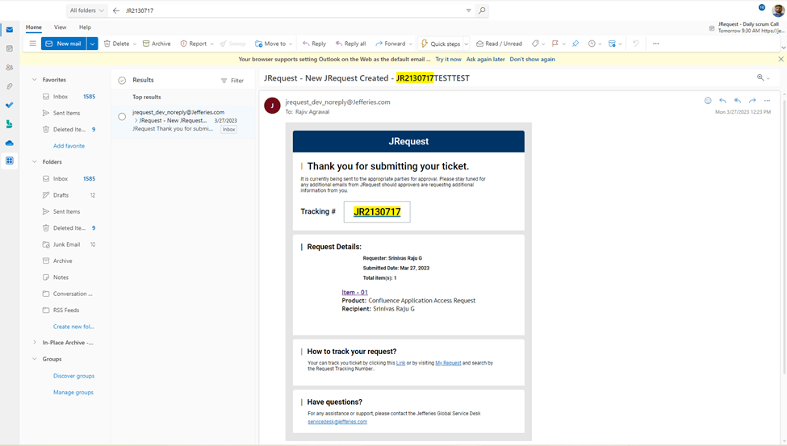Open search filter options dropdown in search box
787x446 pixels.
tap(469, 10)
